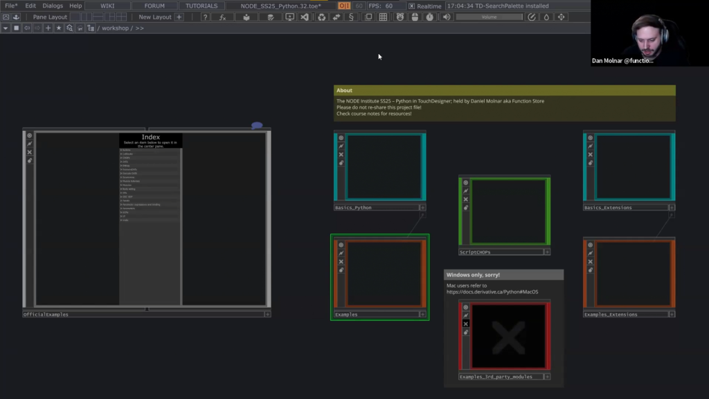The height and width of the screenshot is (399, 709).
Task: Click the star bookmark icon in path bar
Action: (x=58, y=28)
